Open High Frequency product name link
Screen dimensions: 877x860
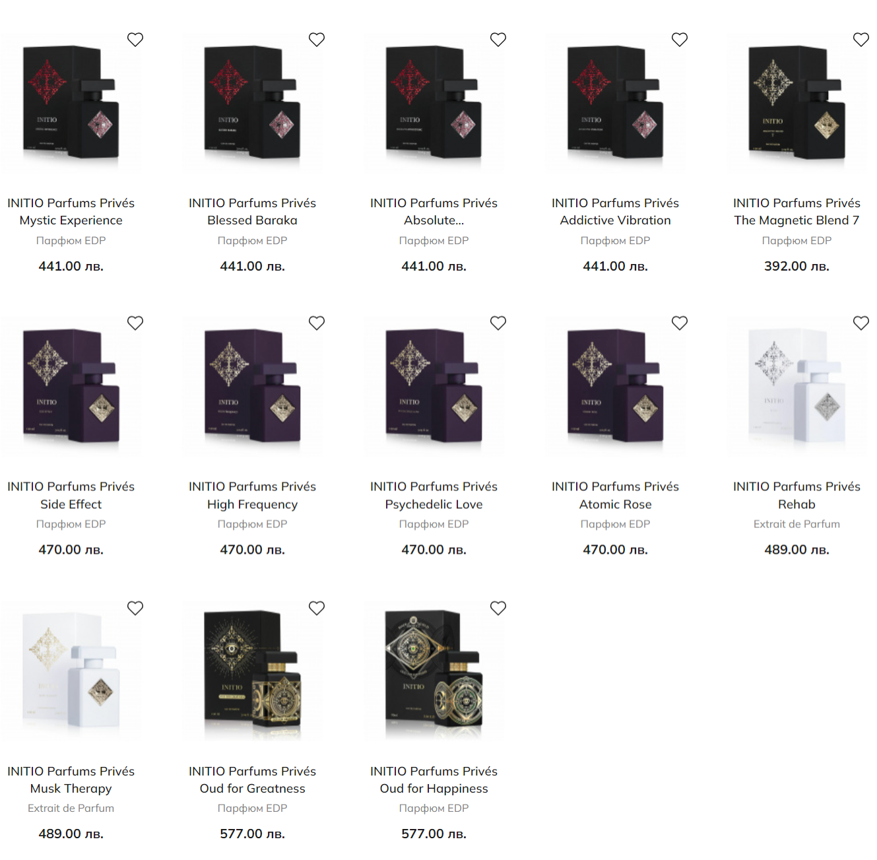click(x=253, y=495)
